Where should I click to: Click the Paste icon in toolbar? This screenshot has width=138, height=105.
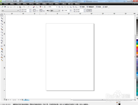pyautogui.click(x=20, y=7)
